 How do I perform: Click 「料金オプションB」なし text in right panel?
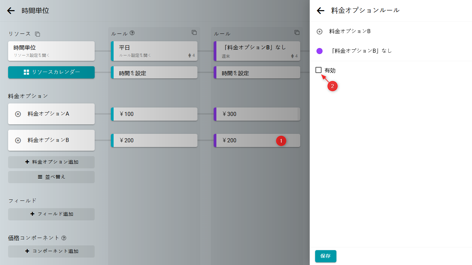[x=361, y=51]
